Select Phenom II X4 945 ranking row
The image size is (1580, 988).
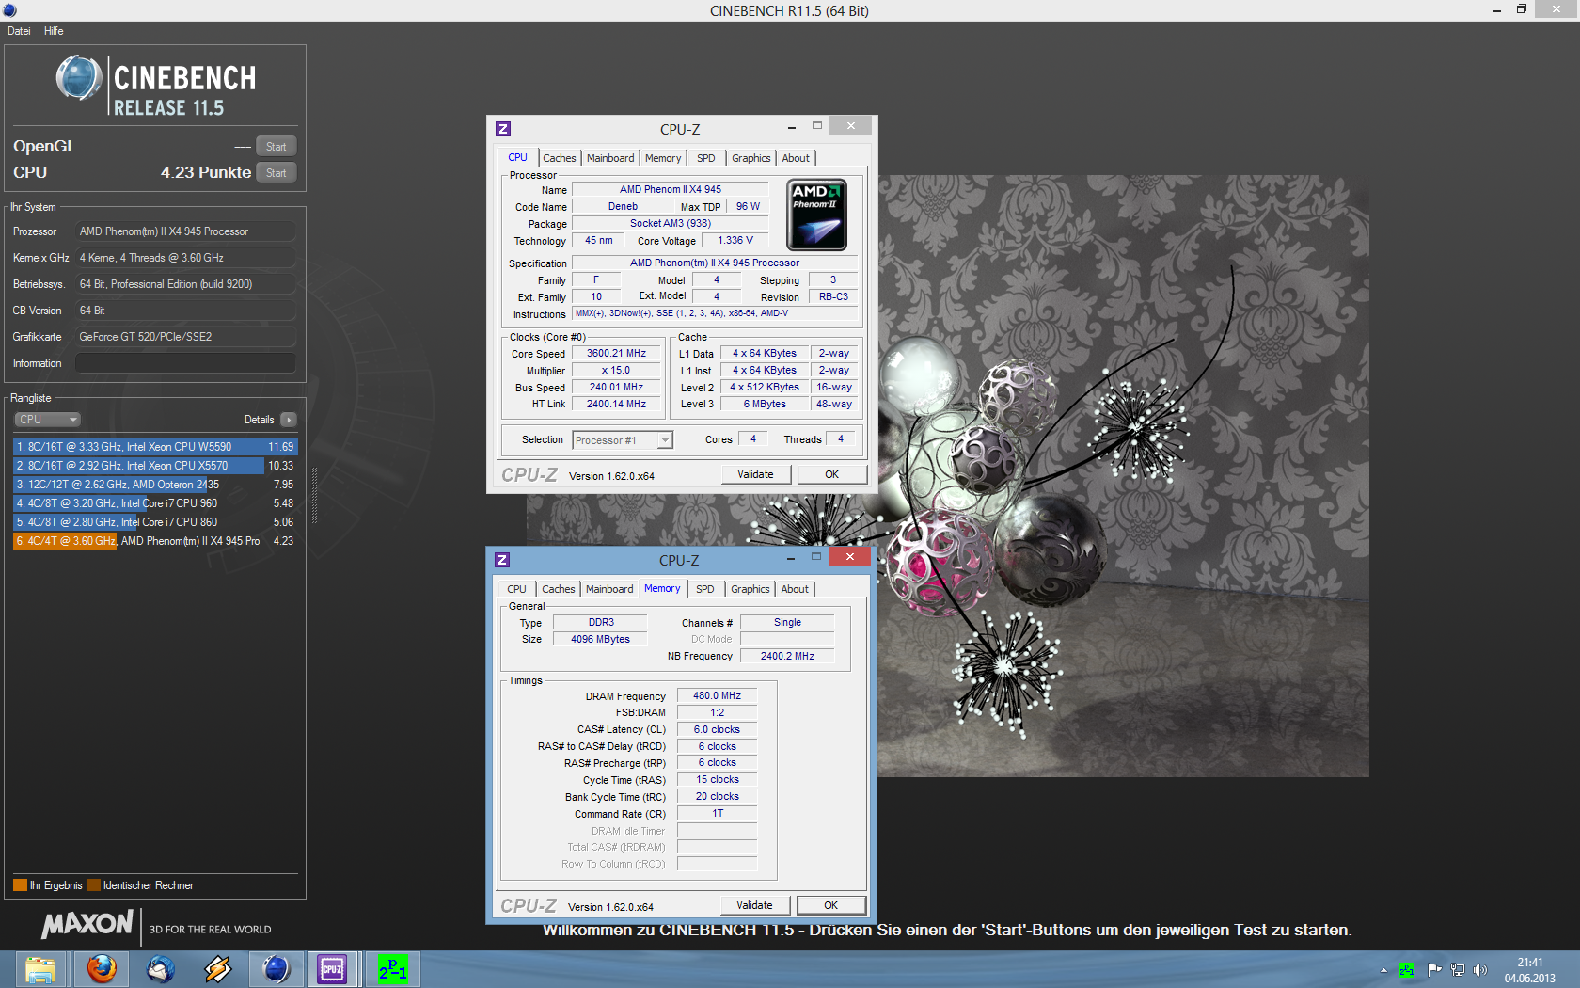[x=154, y=541]
